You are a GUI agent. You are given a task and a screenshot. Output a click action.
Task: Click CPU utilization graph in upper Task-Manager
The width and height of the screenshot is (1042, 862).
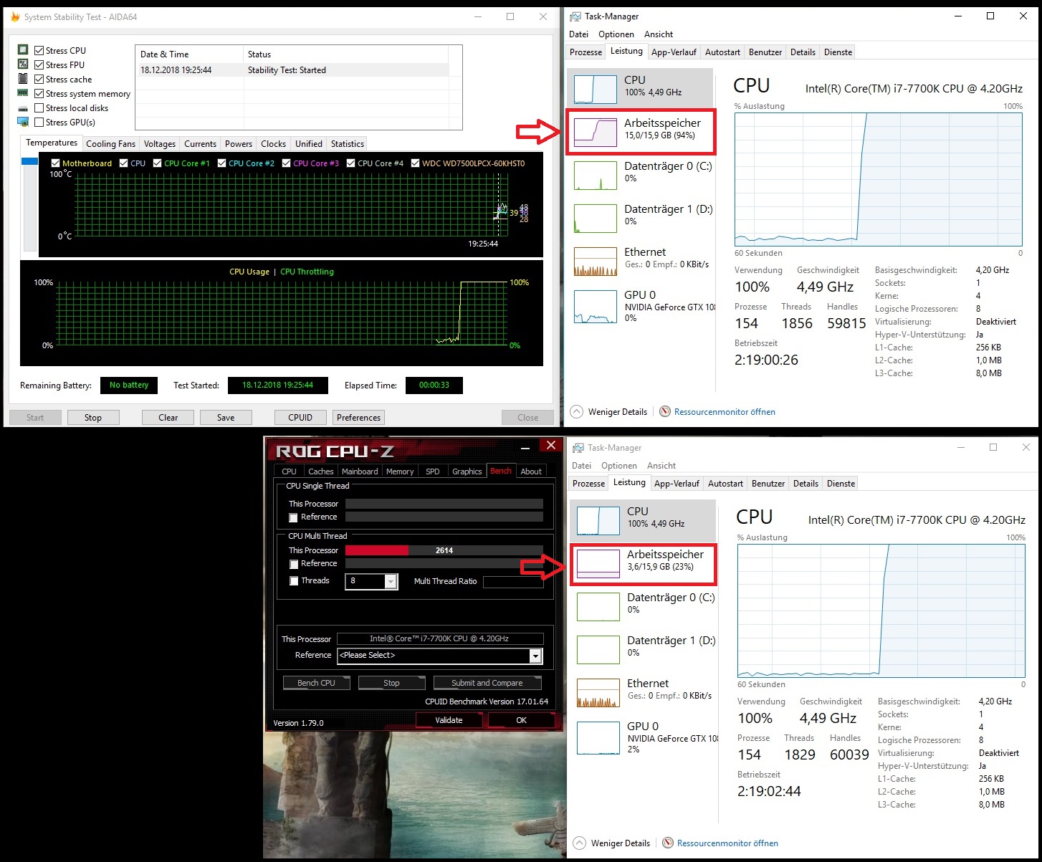(x=879, y=179)
